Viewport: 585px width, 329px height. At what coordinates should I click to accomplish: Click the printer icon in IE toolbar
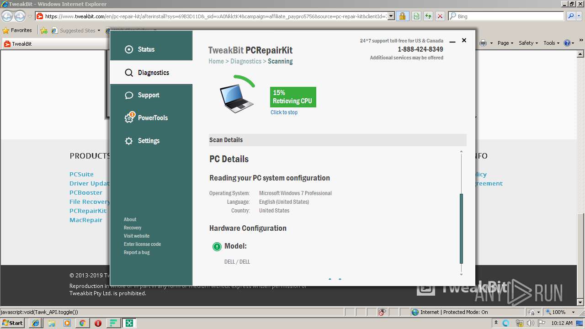[x=483, y=43]
